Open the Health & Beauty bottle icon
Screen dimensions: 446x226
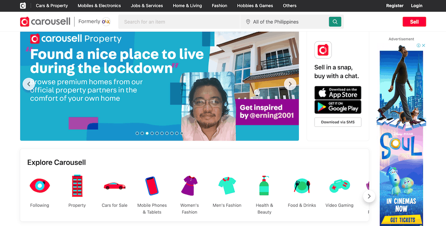click(x=264, y=185)
